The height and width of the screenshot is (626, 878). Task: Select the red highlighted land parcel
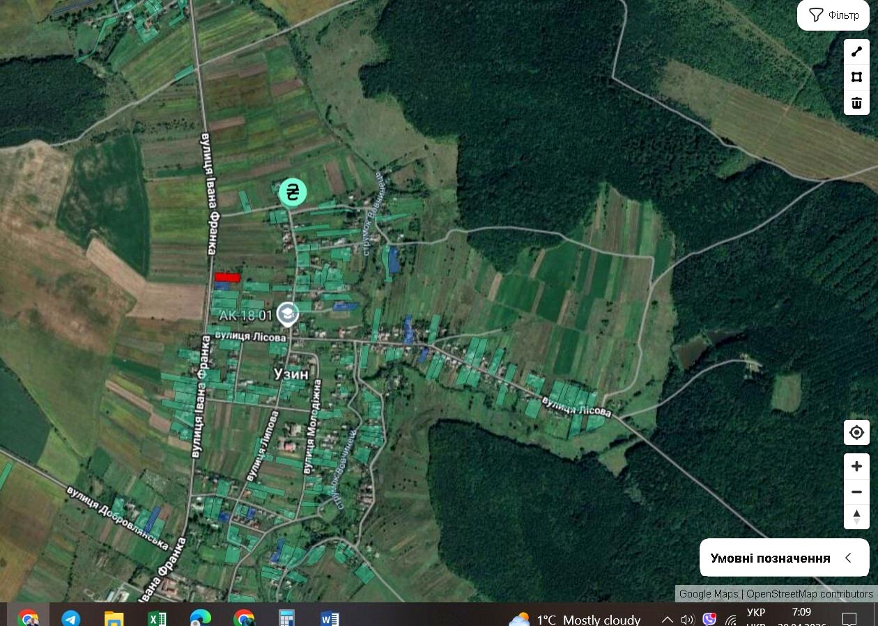point(227,277)
